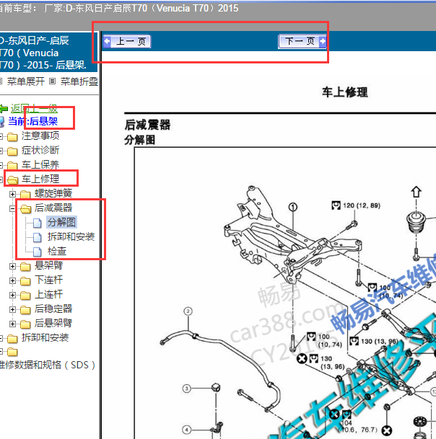This screenshot has height=439, width=436.
Task: Click folder icon above 维修数据和规格
Action: point(12,352)
